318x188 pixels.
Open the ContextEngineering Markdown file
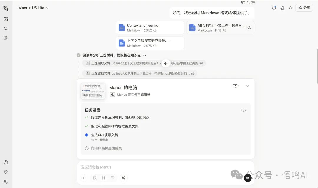[x=150, y=27]
